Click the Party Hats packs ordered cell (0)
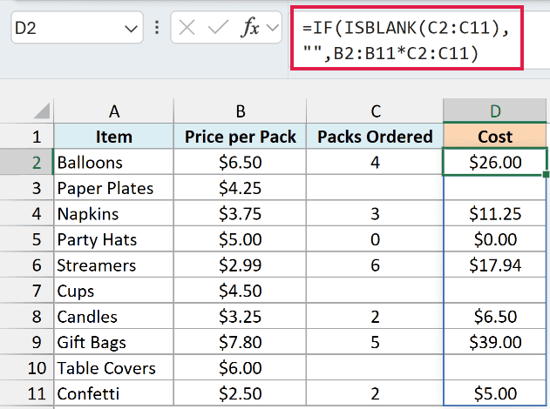 click(x=375, y=239)
